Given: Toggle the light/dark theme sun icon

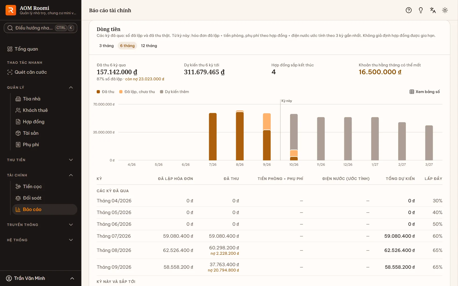Looking at the screenshot, I should 445,10.
